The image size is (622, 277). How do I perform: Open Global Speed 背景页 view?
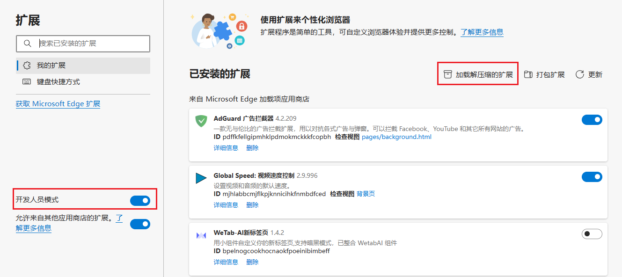366,194
